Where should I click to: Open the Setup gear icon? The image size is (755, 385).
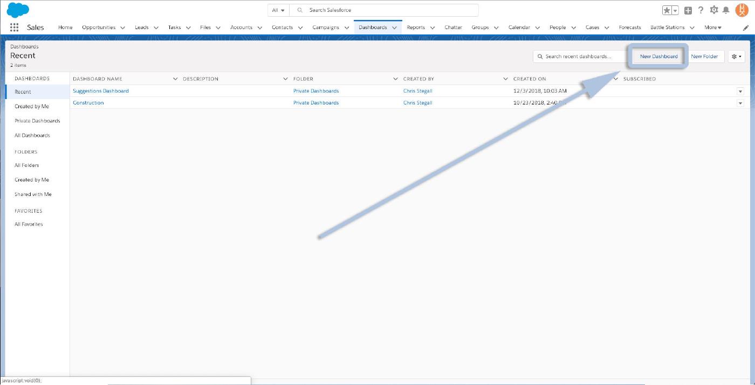click(714, 10)
